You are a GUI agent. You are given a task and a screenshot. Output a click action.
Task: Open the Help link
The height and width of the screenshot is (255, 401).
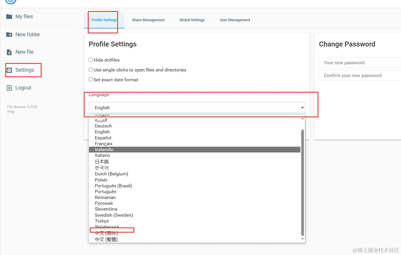11,112
